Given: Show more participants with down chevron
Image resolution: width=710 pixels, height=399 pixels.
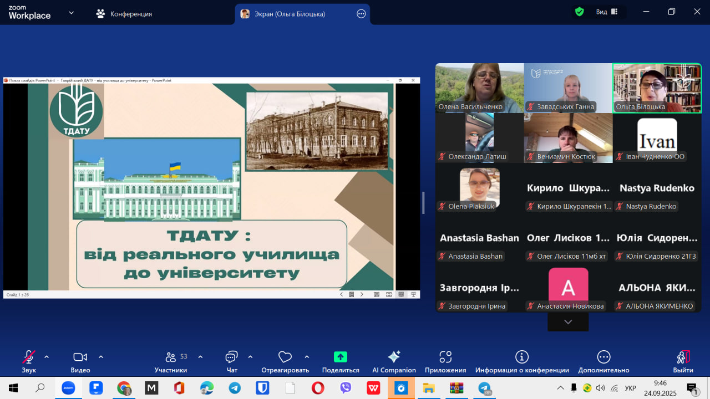Looking at the screenshot, I should pyautogui.click(x=568, y=322).
